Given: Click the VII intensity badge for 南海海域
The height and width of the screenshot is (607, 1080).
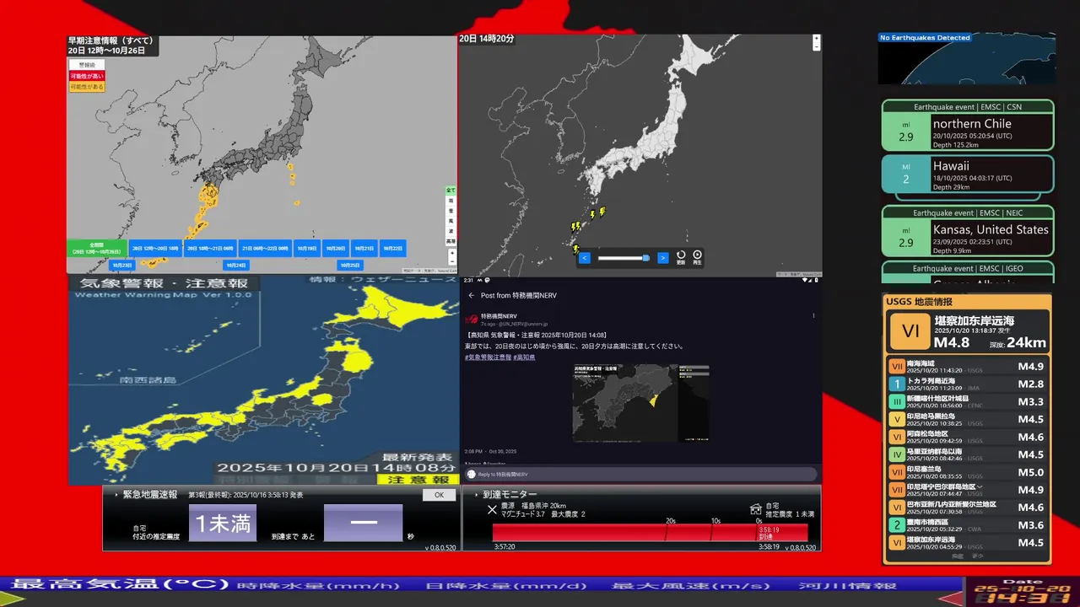Looking at the screenshot, I should click(896, 366).
